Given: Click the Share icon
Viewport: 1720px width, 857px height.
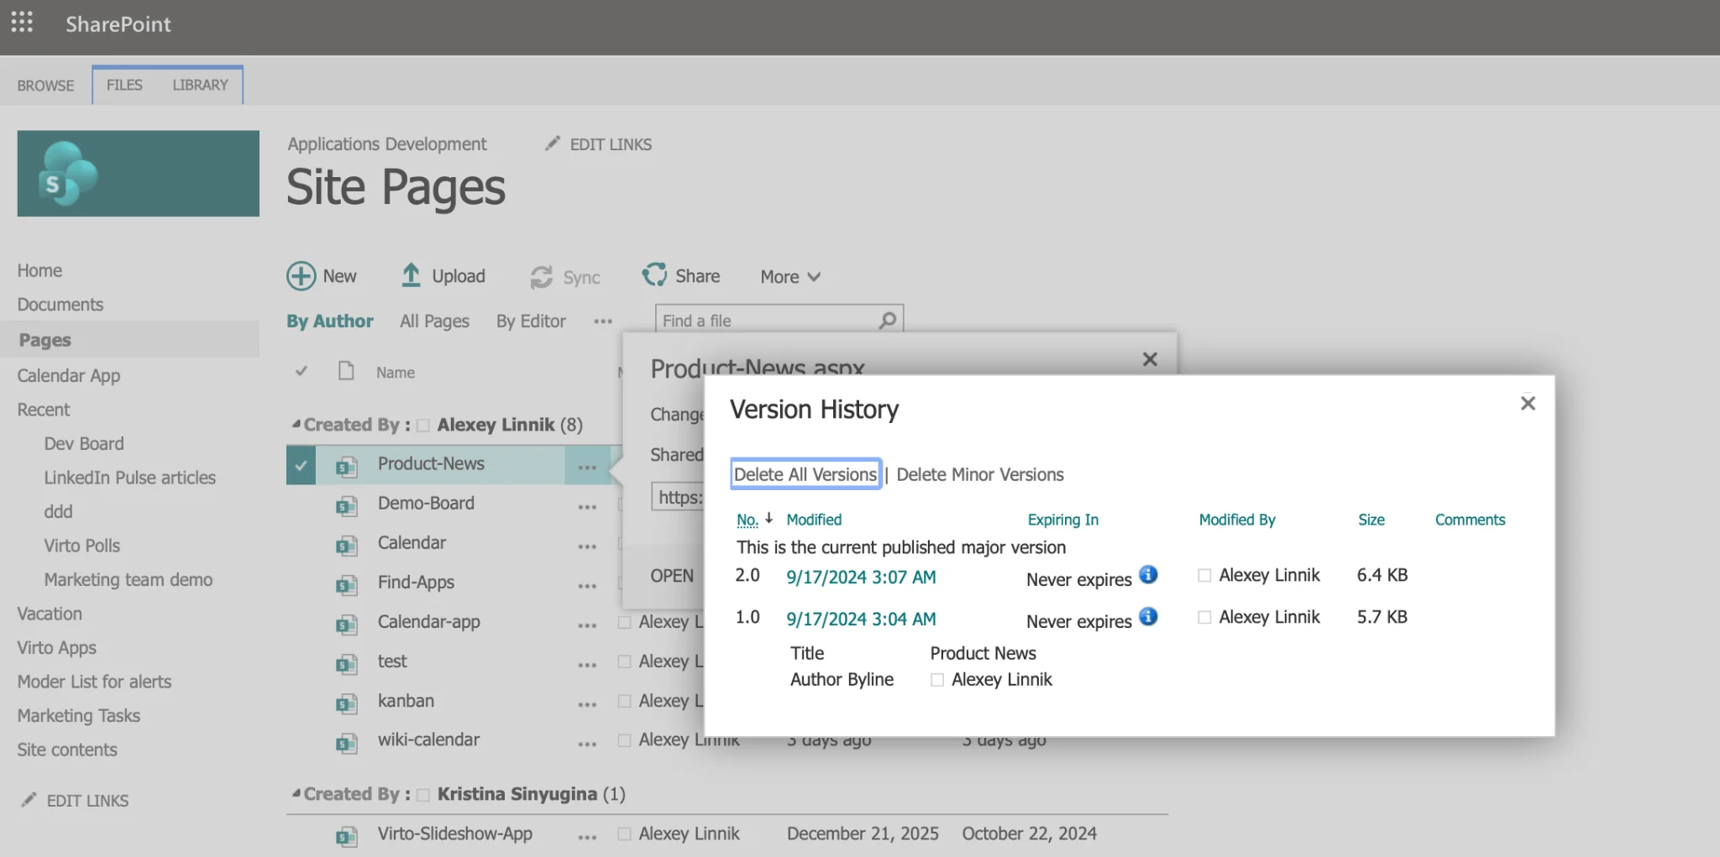Looking at the screenshot, I should click(x=654, y=274).
